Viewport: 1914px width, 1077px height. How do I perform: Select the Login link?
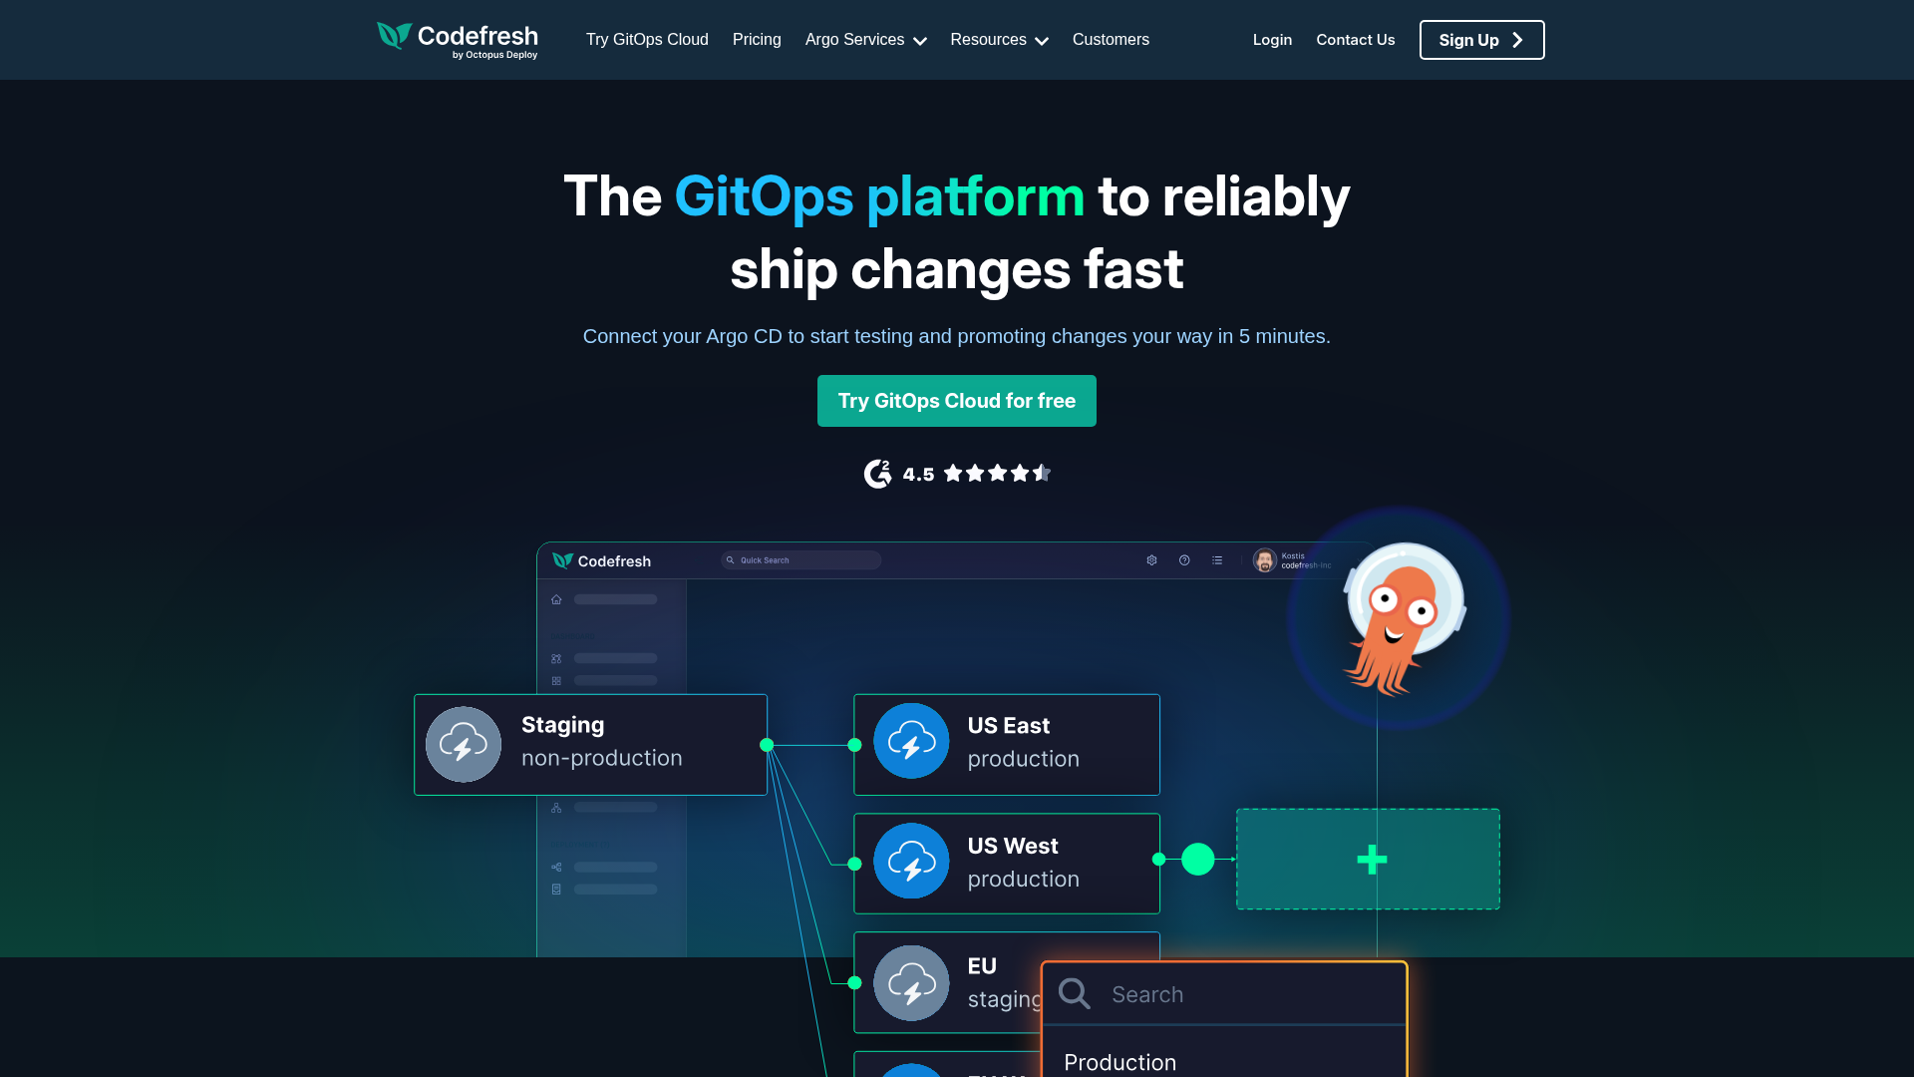coord(1272,40)
